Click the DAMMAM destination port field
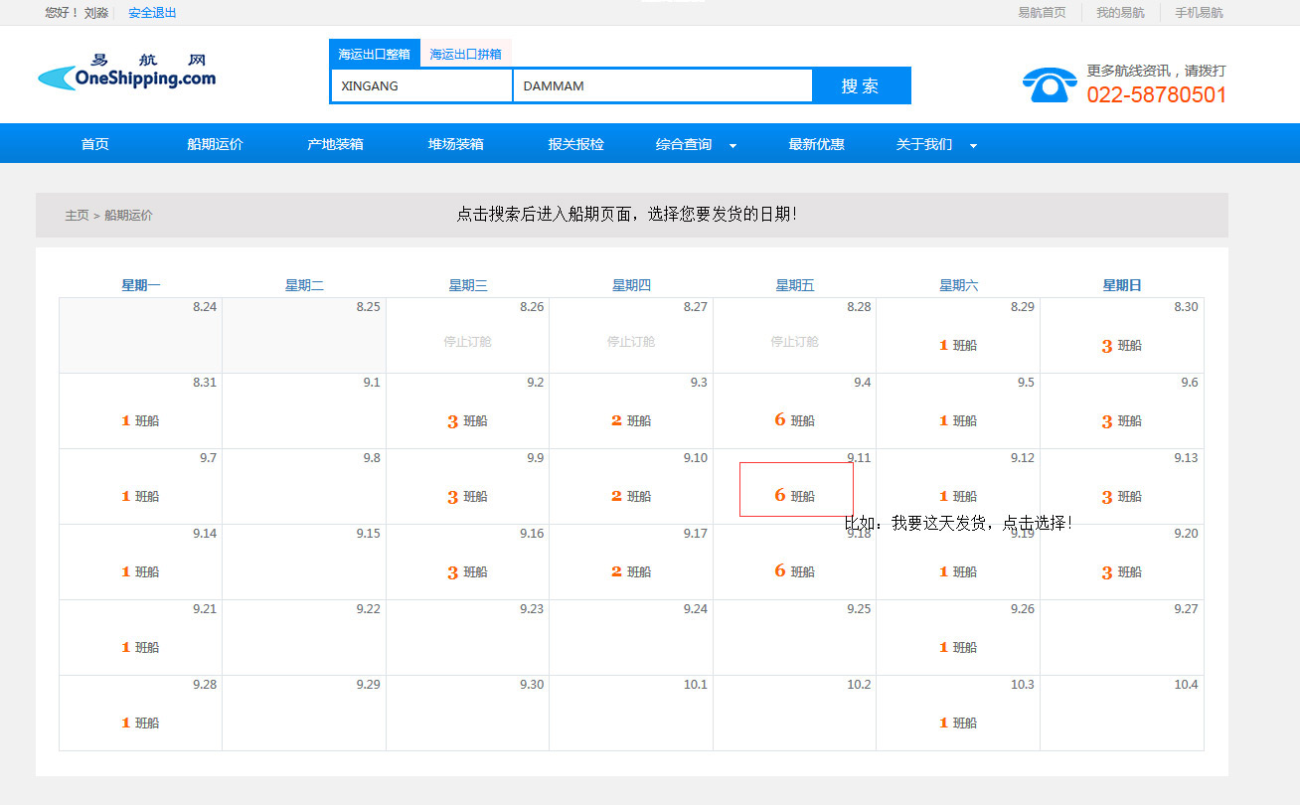 point(662,86)
